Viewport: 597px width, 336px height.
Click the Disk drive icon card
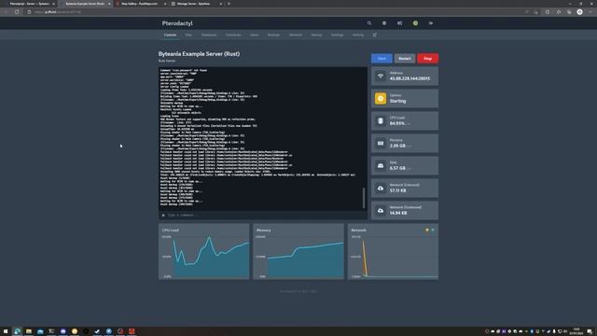(x=381, y=166)
